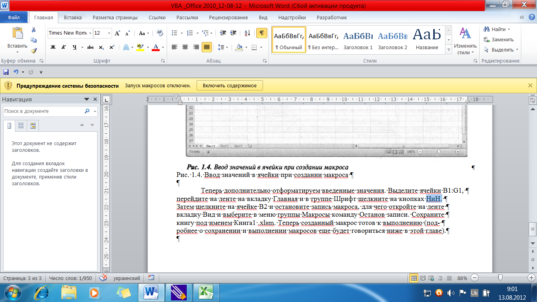Click Browse search results tab in Navigation
The image size is (537, 302).
(33, 125)
